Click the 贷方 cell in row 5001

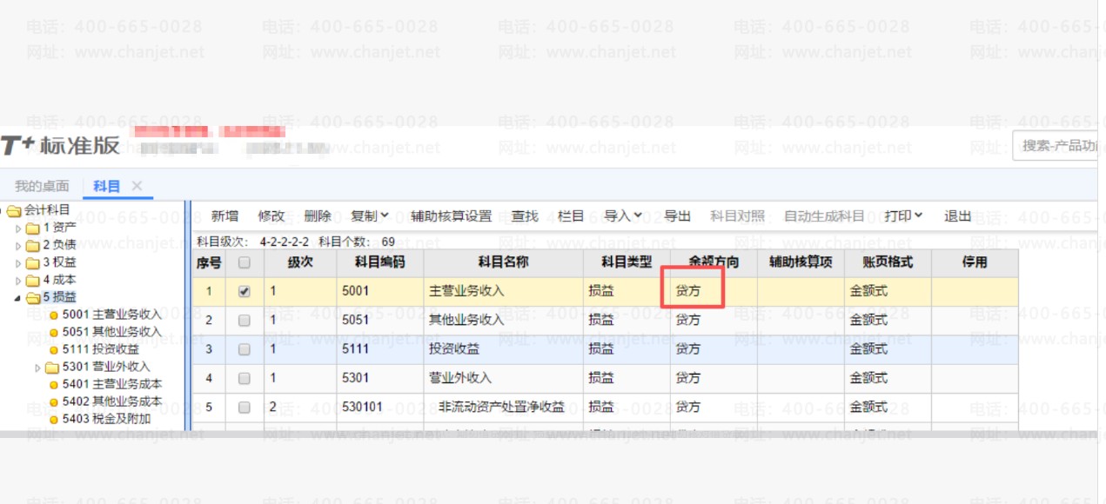[x=714, y=292]
